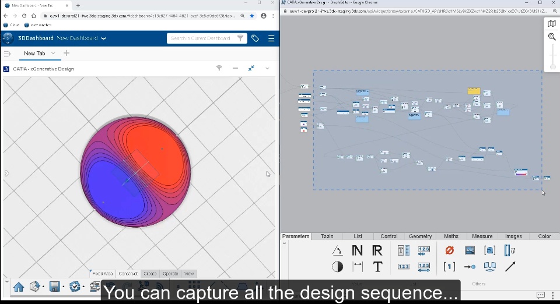Open the tag icon in 3DDashboard header
Image resolution: width=560 pixels, height=304 pixels.
click(255, 38)
